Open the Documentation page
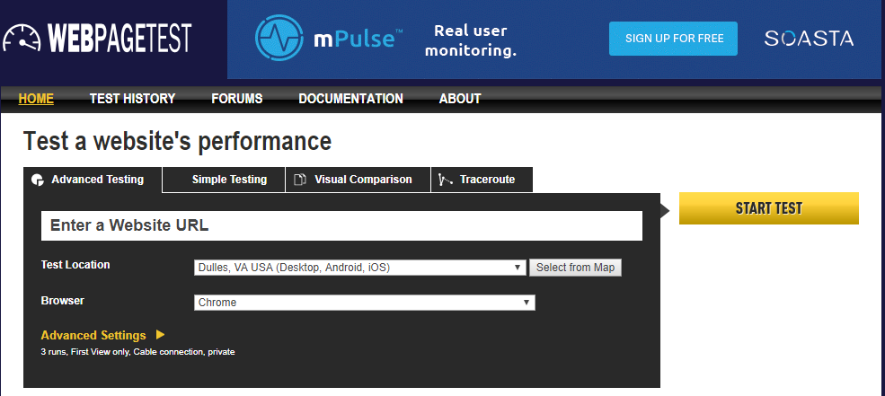The height and width of the screenshot is (396, 885). (x=350, y=99)
